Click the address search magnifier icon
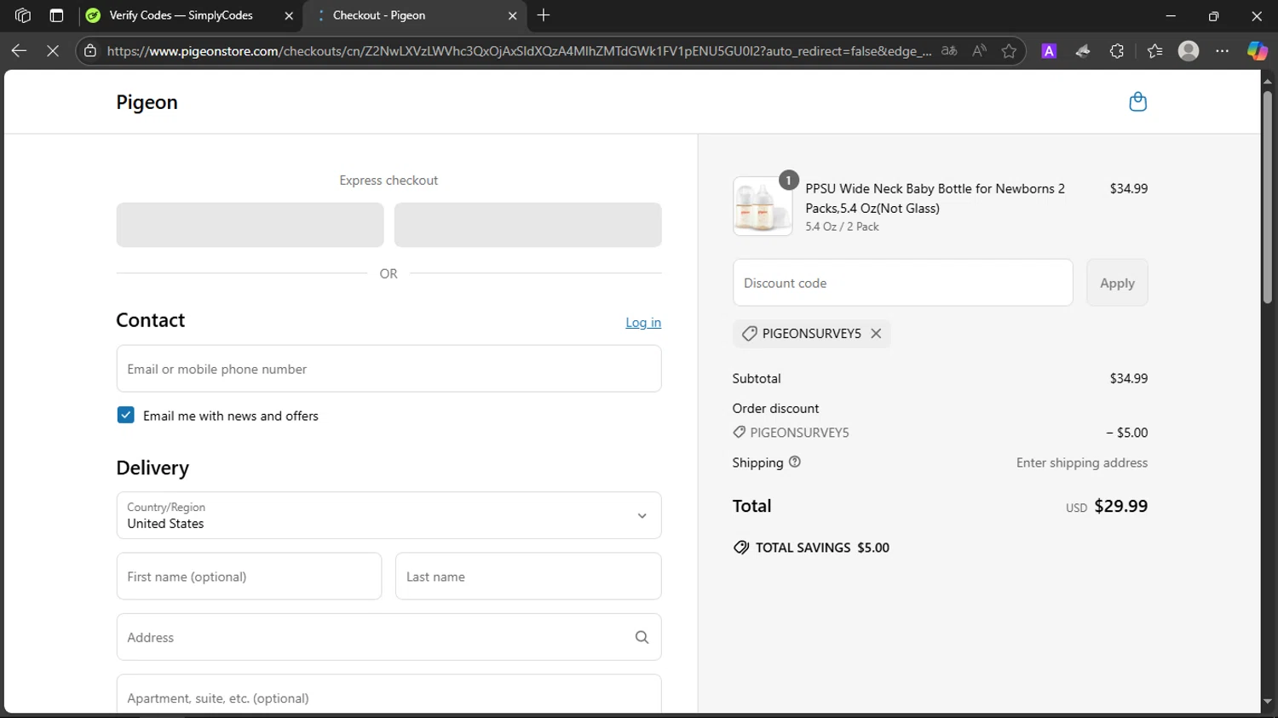The width and height of the screenshot is (1278, 718). click(x=642, y=637)
